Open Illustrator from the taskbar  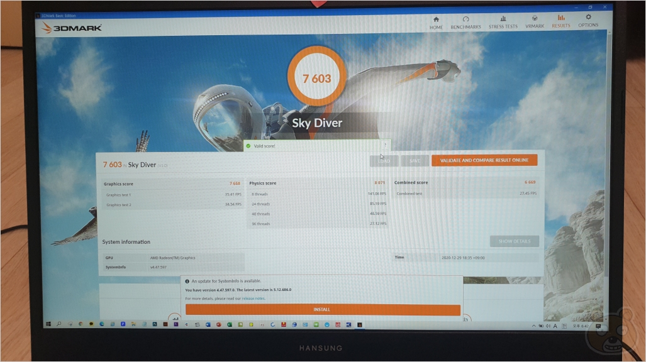coord(165,324)
